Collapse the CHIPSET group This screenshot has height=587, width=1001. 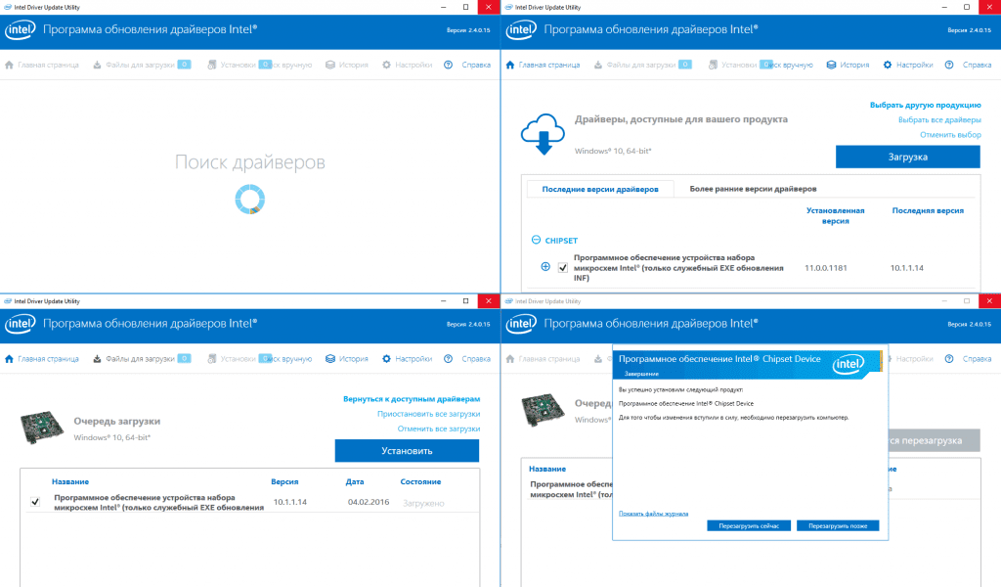pyautogui.click(x=537, y=240)
